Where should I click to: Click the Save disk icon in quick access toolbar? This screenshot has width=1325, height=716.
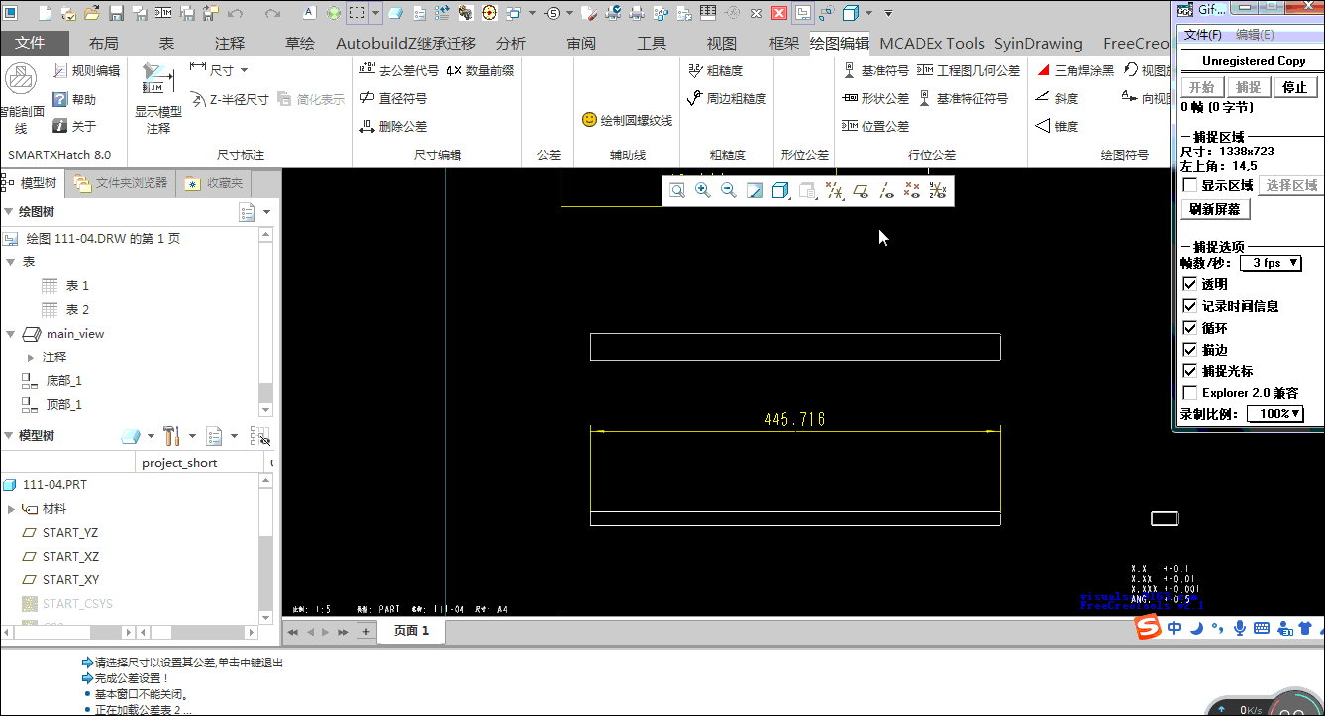pyautogui.click(x=116, y=13)
